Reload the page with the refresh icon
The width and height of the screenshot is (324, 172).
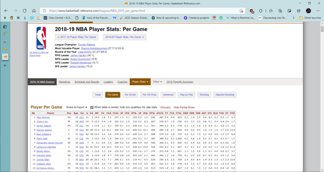pos(25,11)
